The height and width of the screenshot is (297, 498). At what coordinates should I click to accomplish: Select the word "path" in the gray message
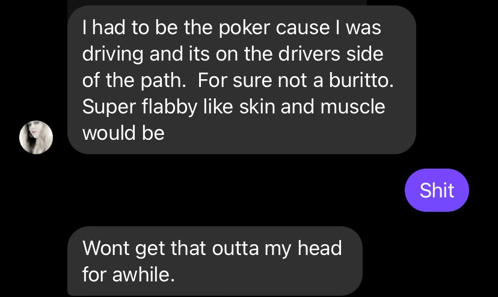(163, 80)
